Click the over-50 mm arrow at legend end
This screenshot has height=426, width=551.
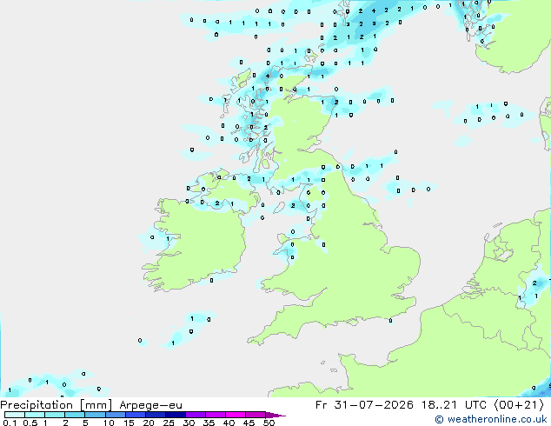pos(275,415)
